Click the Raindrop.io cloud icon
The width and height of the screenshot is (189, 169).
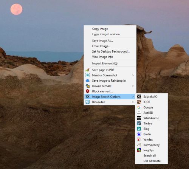[87, 81]
